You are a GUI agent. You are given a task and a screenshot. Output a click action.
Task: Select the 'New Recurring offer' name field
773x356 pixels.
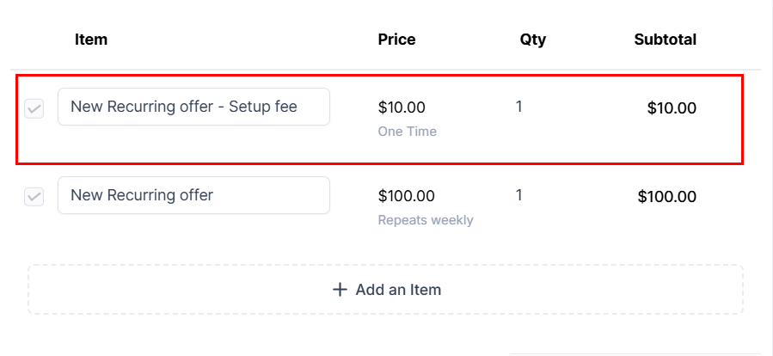(x=193, y=195)
